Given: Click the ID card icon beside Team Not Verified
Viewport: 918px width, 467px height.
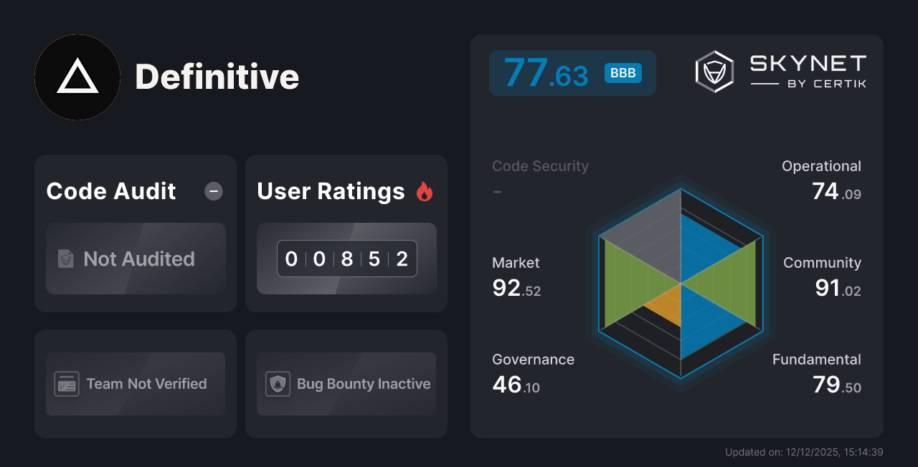Looking at the screenshot, I should (67, 384).
